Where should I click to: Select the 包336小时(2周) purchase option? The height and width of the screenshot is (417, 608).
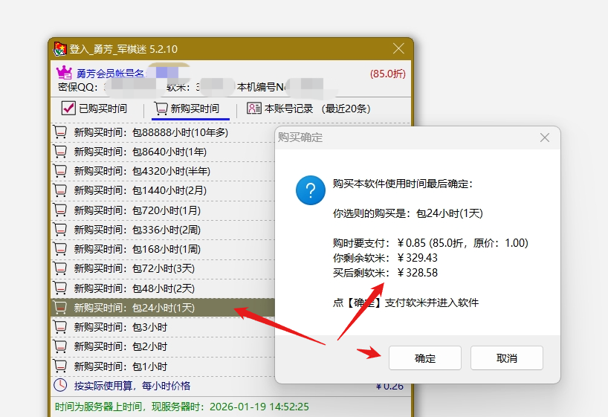click(141, 230)
